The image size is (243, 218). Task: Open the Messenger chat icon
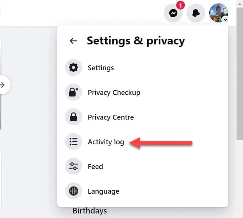point(173,13)
